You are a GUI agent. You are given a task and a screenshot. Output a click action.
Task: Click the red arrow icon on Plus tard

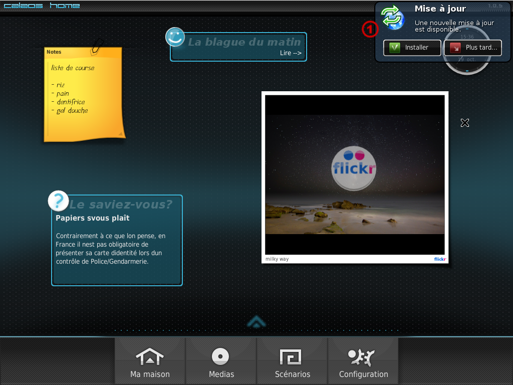pos(455,48)
